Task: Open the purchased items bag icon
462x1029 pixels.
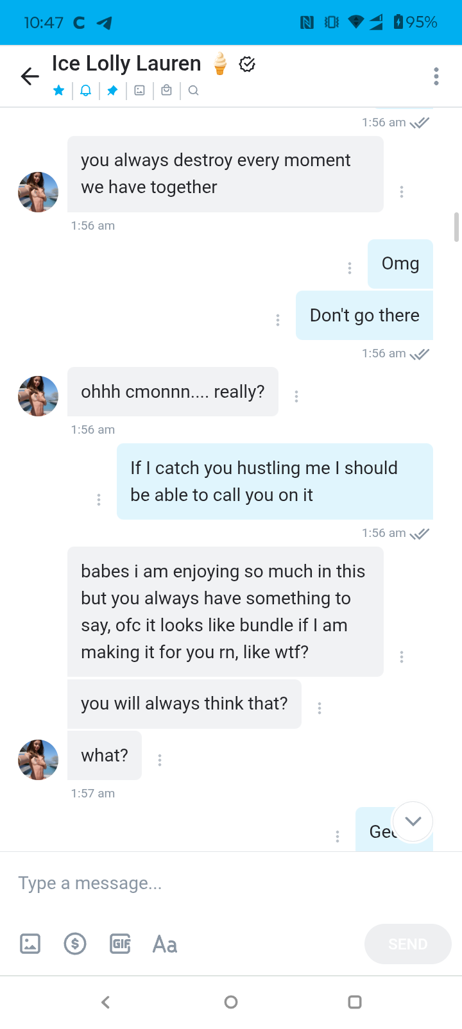Action: (167, 90)
